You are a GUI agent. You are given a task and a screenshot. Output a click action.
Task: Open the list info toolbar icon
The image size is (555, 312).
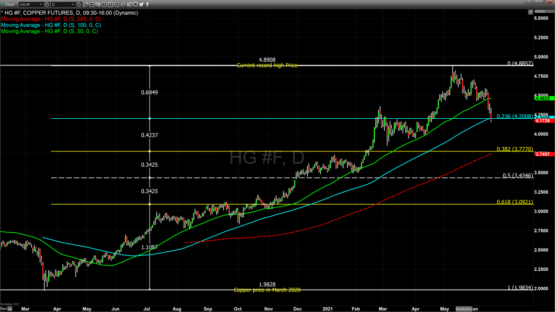tap(129, 5)
